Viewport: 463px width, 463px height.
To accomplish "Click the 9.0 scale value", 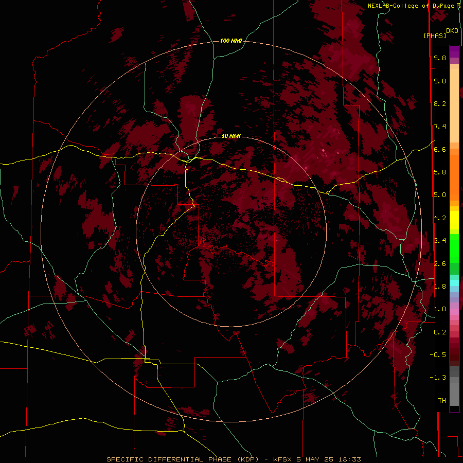I will [x=440, y=81].
